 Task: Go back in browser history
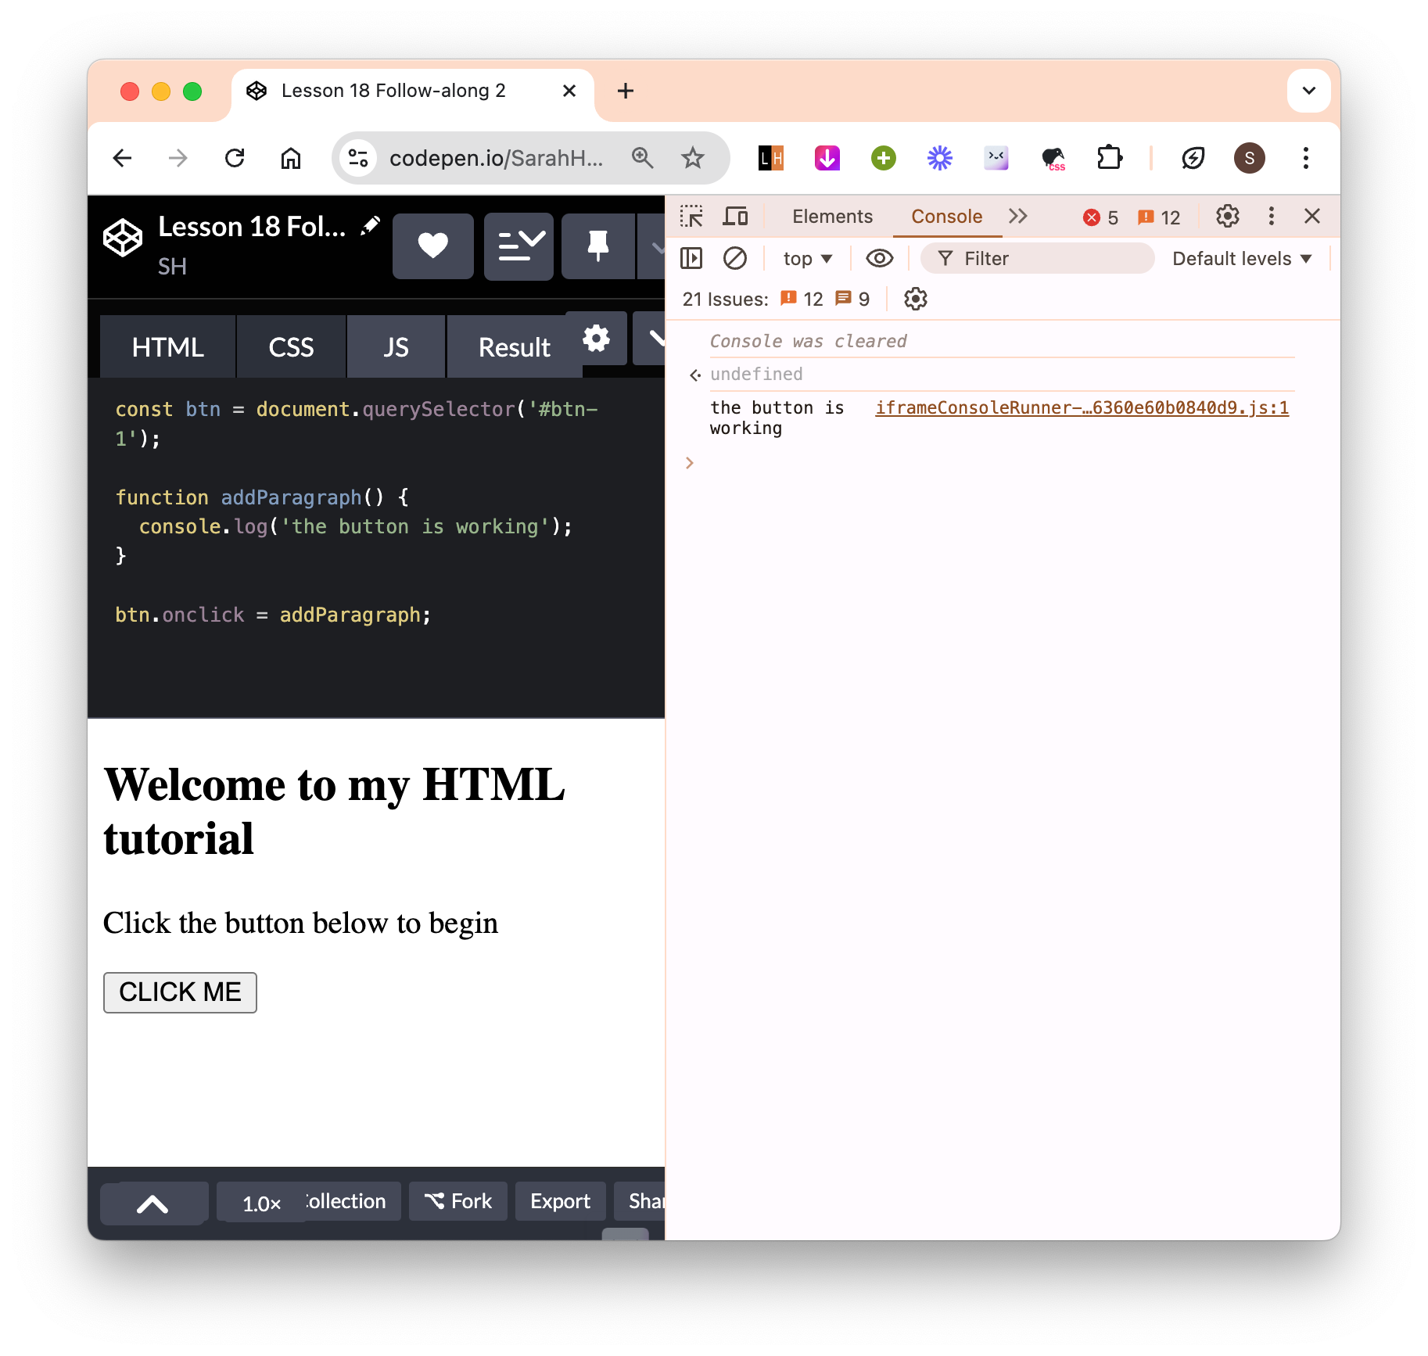[x=123, y=159]
